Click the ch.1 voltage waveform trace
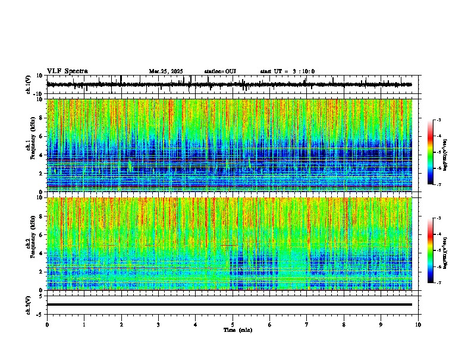471x364 pixels. (x=229, y=84)
